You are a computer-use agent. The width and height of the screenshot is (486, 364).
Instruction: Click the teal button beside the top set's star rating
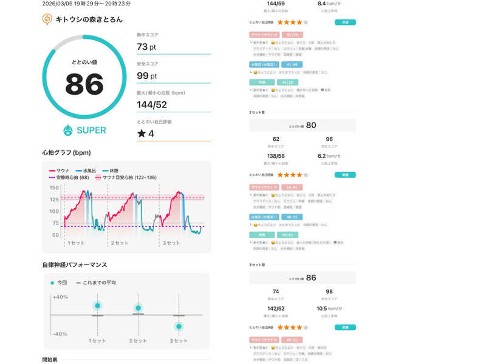tap(345, 22)
